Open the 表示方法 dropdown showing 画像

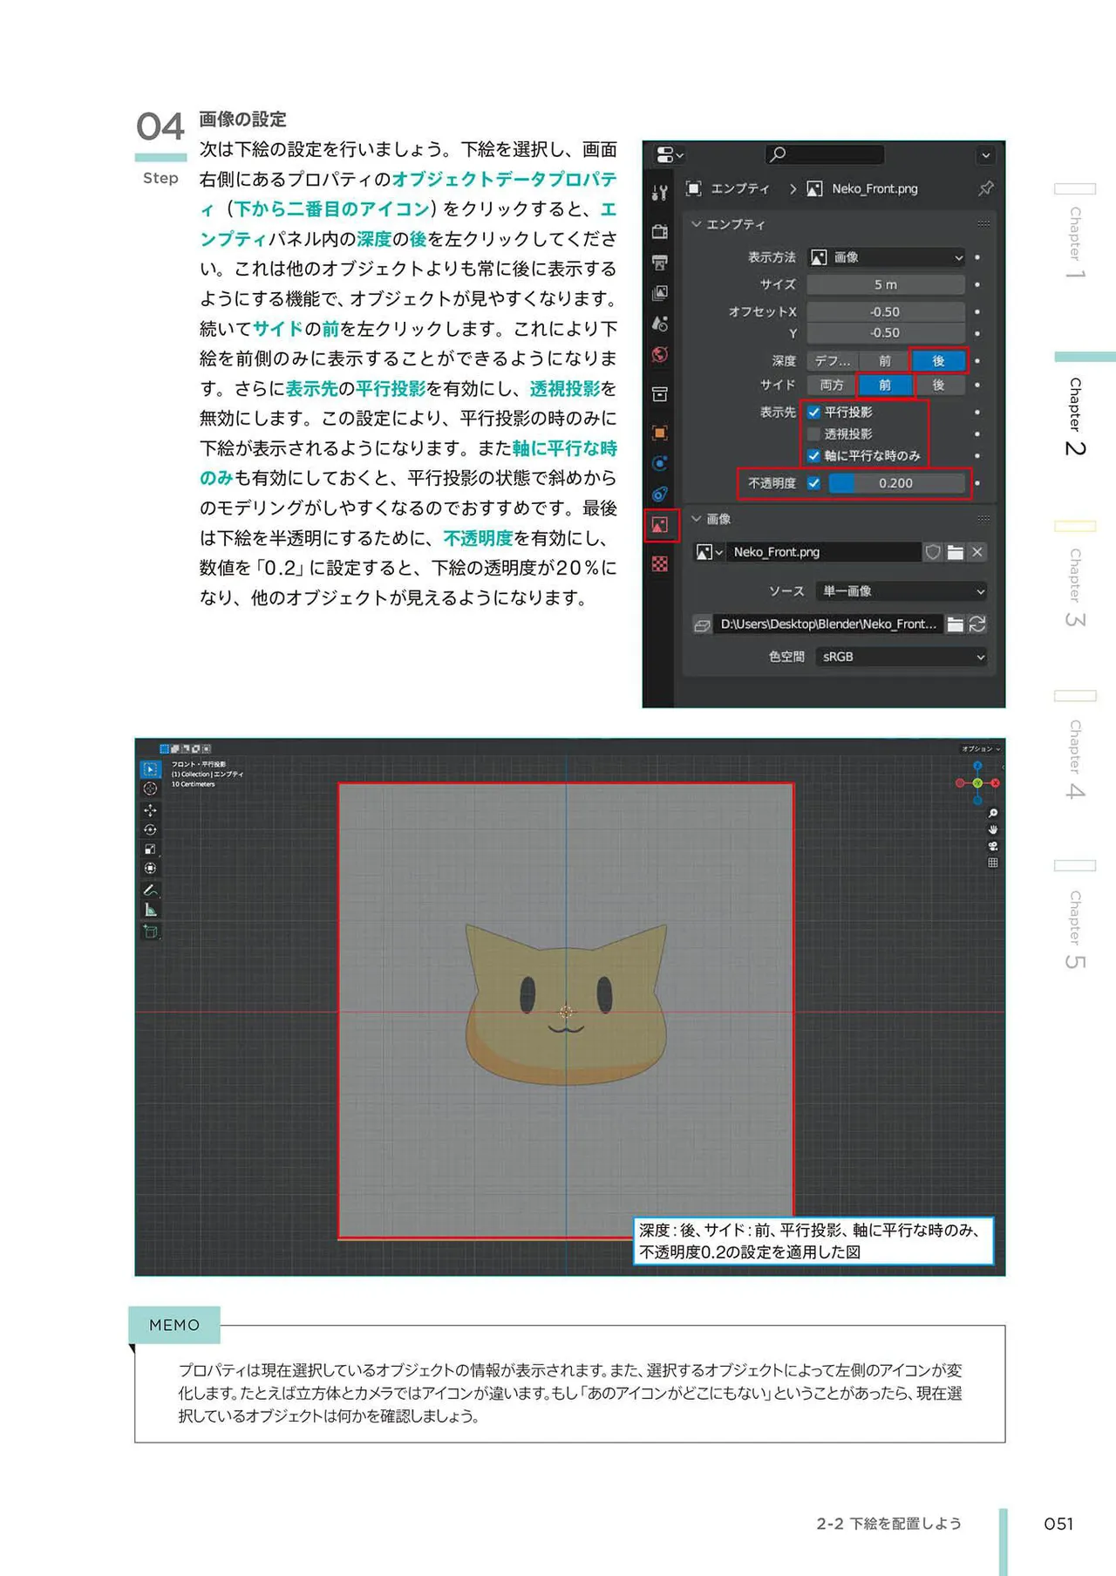[x=886, y=257]
